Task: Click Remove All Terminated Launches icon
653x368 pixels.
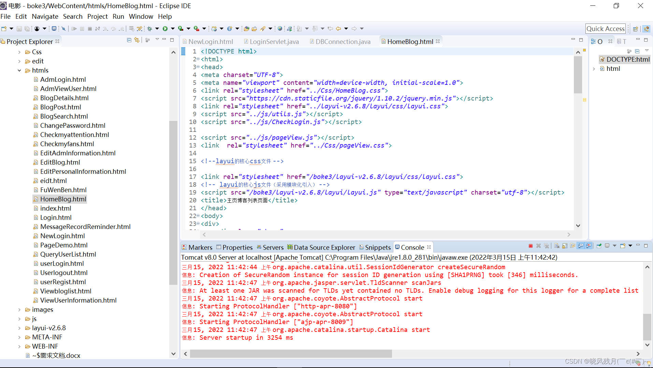Action: click(547, 246)
